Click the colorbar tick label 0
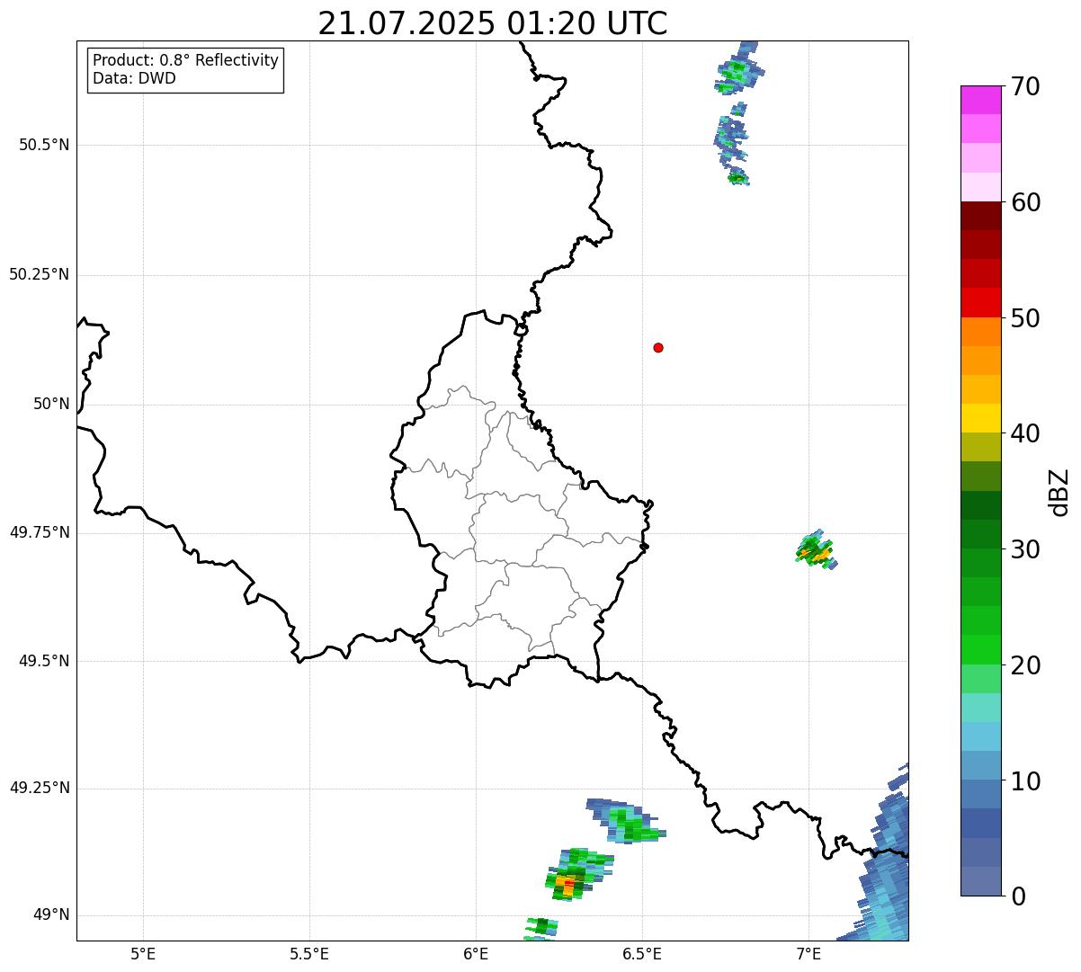This screenshot has height=972, width=1081. (1017, 896)
